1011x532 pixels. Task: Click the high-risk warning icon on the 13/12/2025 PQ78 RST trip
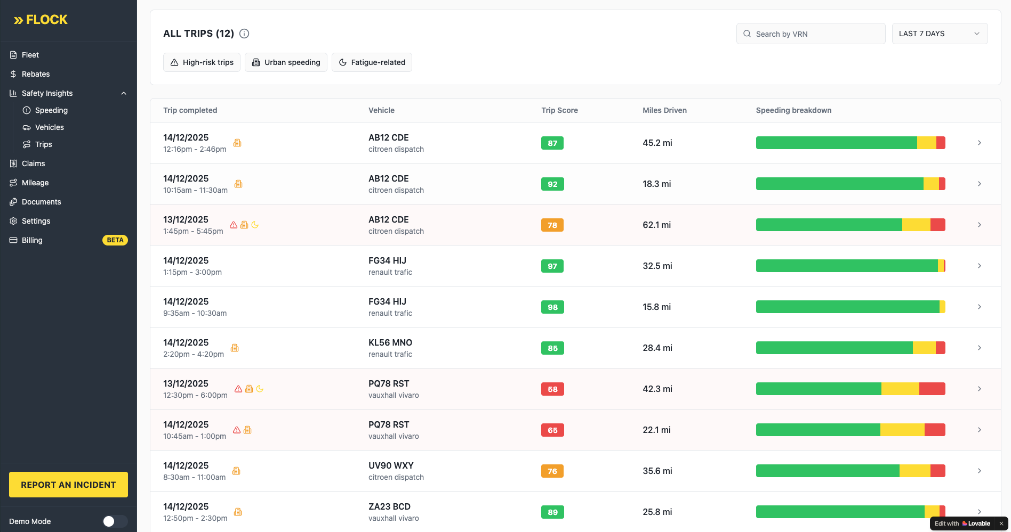(238, 389)
